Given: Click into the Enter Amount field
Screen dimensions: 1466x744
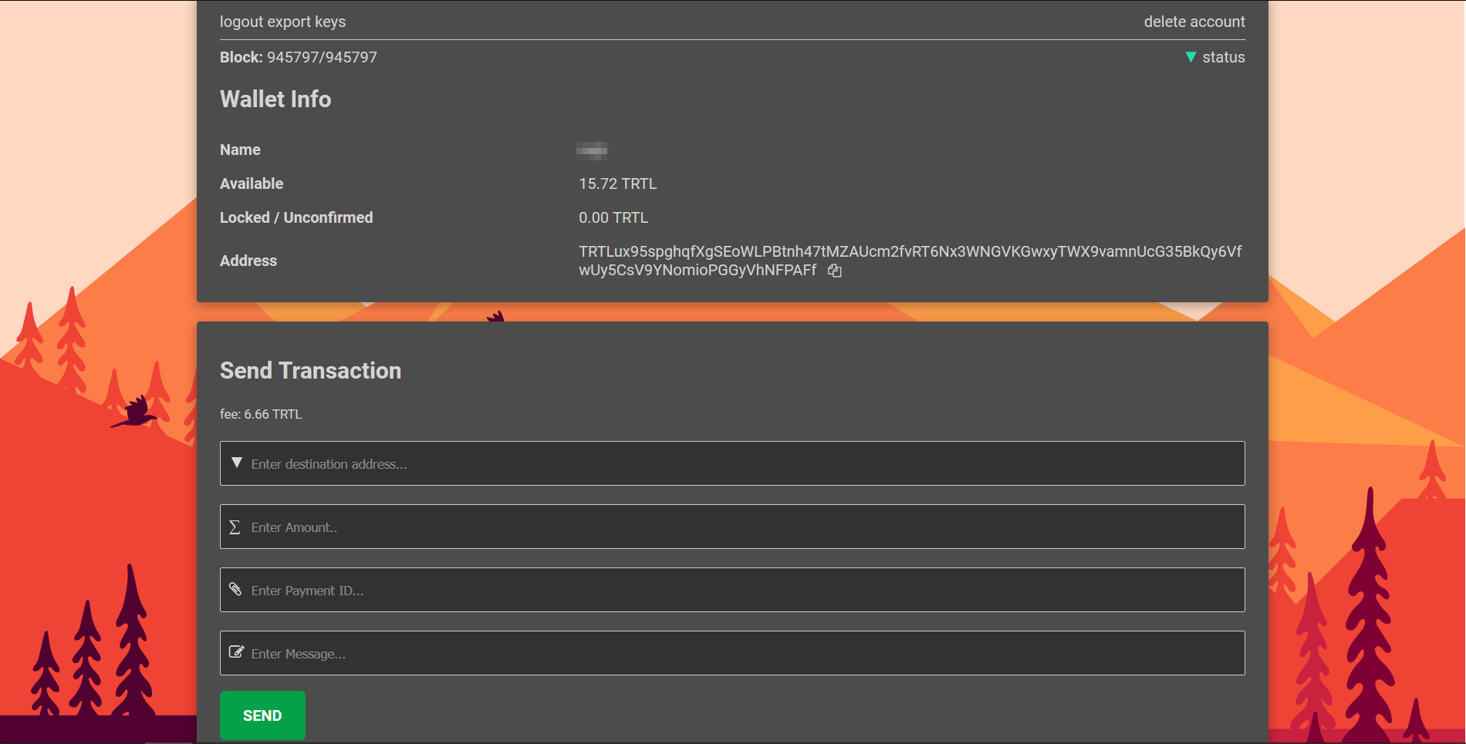Looking at the screenshot, I should pos(741,527).
